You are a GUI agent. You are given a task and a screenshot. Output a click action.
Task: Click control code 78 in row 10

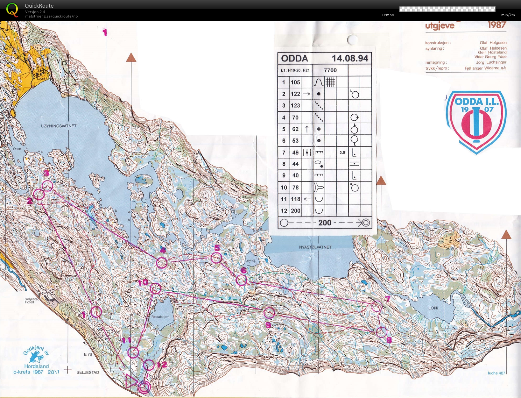(x=295, y=188)
